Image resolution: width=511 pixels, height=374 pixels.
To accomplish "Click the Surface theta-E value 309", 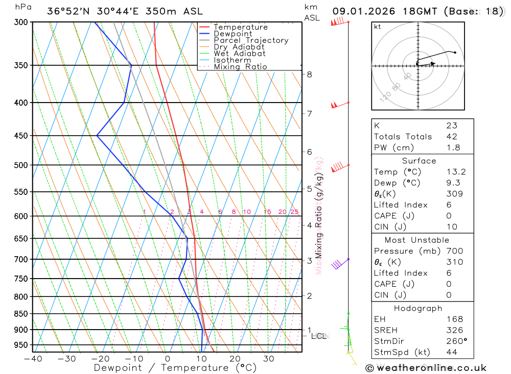I will click(455, 194).
